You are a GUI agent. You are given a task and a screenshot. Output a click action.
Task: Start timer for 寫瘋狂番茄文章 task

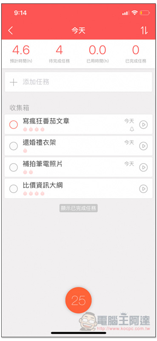[x=143, y=124]
